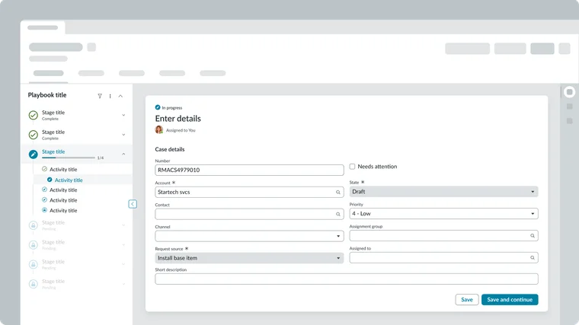The width and height of the screenshot is (579, 325).
Task: Open the Priority dropdown showing 4 - Low
Action: tap(443, 214)
